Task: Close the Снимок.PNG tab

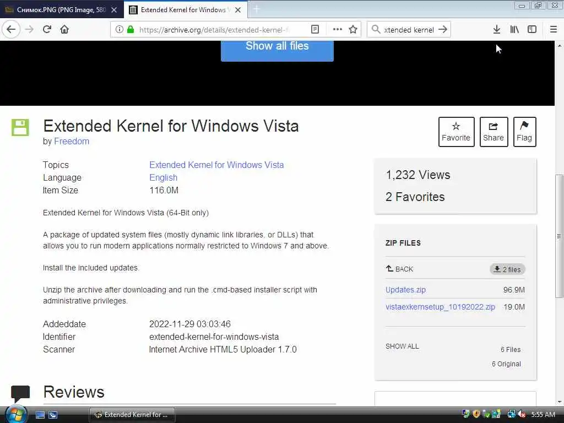Action: (114, 10)
